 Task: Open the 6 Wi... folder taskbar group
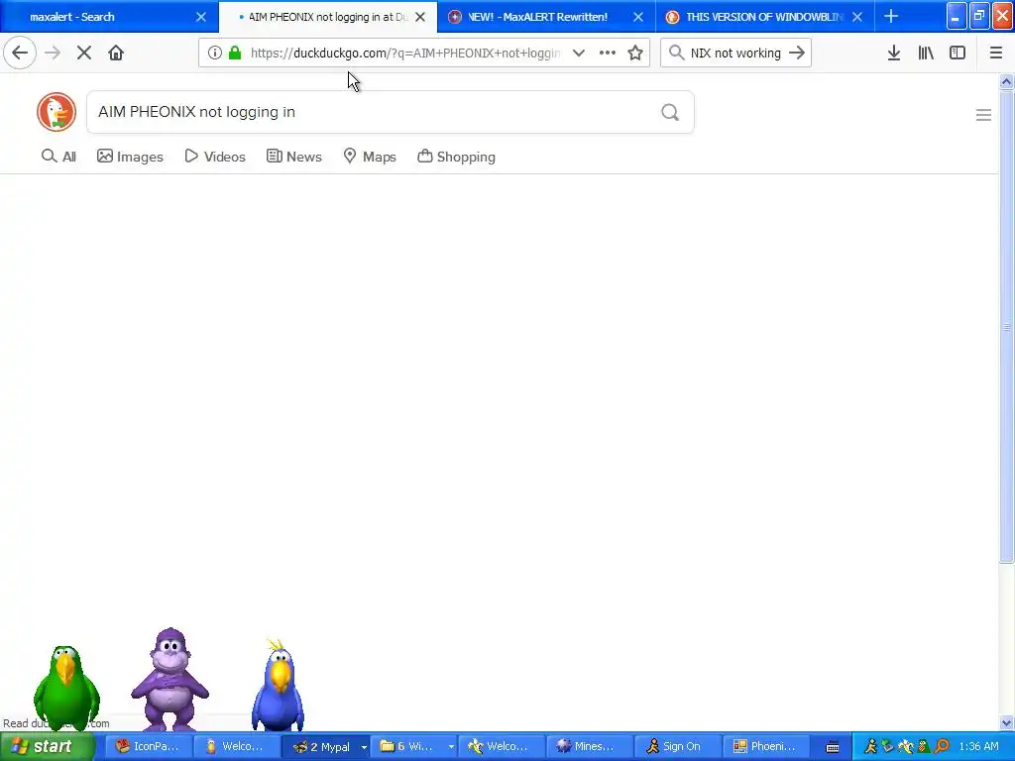413,746
